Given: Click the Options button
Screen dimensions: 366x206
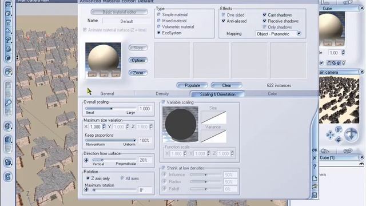Looking at the screenshot, I should [138, 60].
